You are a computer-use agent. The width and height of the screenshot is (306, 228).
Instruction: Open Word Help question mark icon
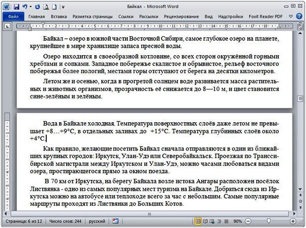tap(300, 16)
